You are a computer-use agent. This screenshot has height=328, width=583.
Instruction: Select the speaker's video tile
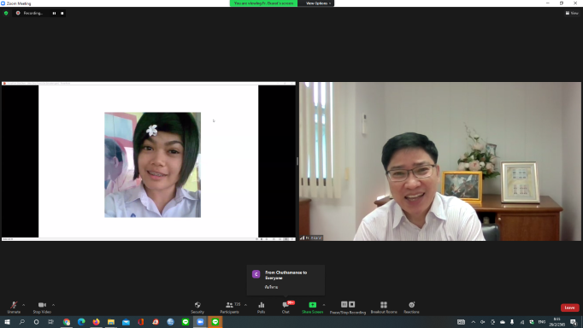(440, 161)
